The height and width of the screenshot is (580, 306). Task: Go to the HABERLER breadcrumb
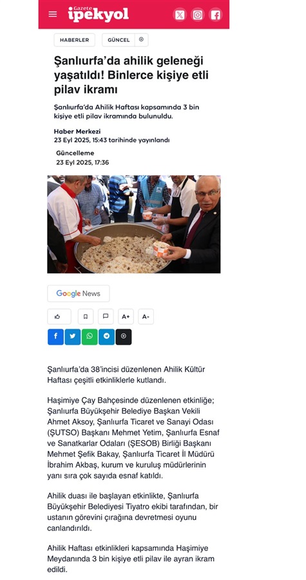(74, 40)
